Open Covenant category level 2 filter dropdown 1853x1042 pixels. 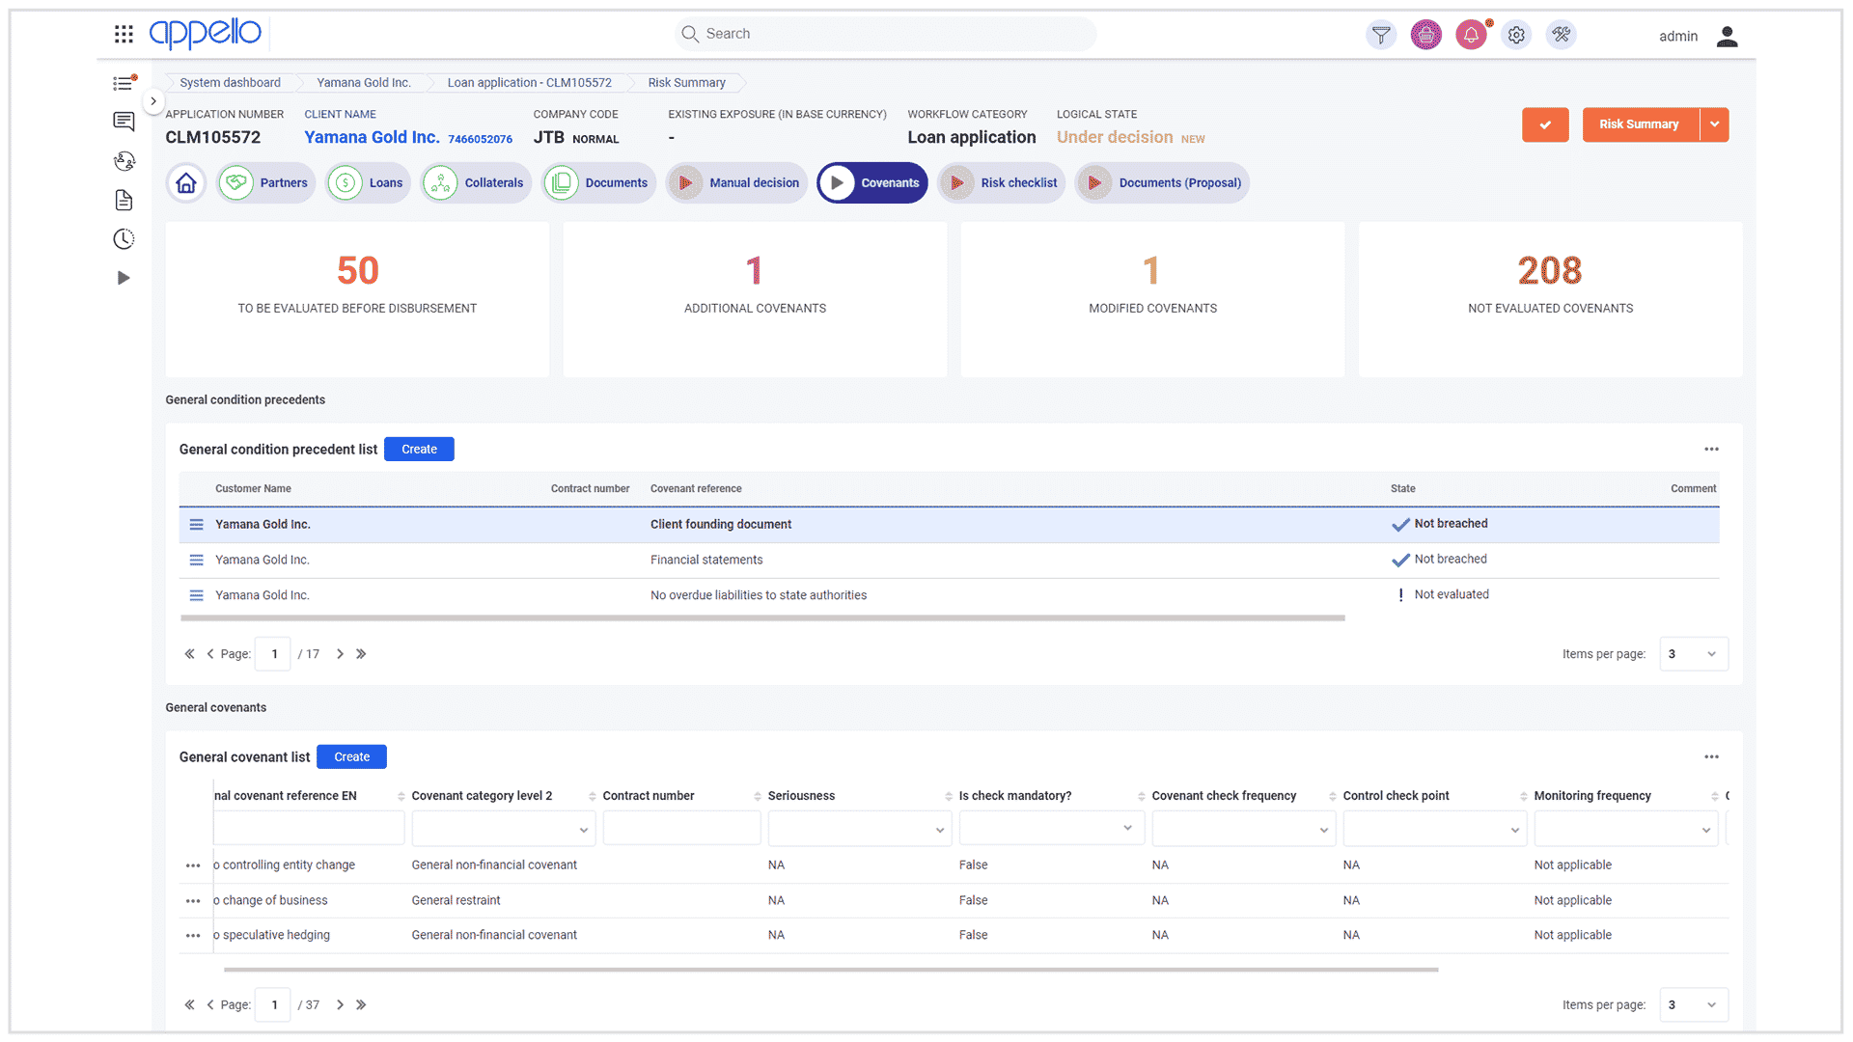click(x=503, y=830)
